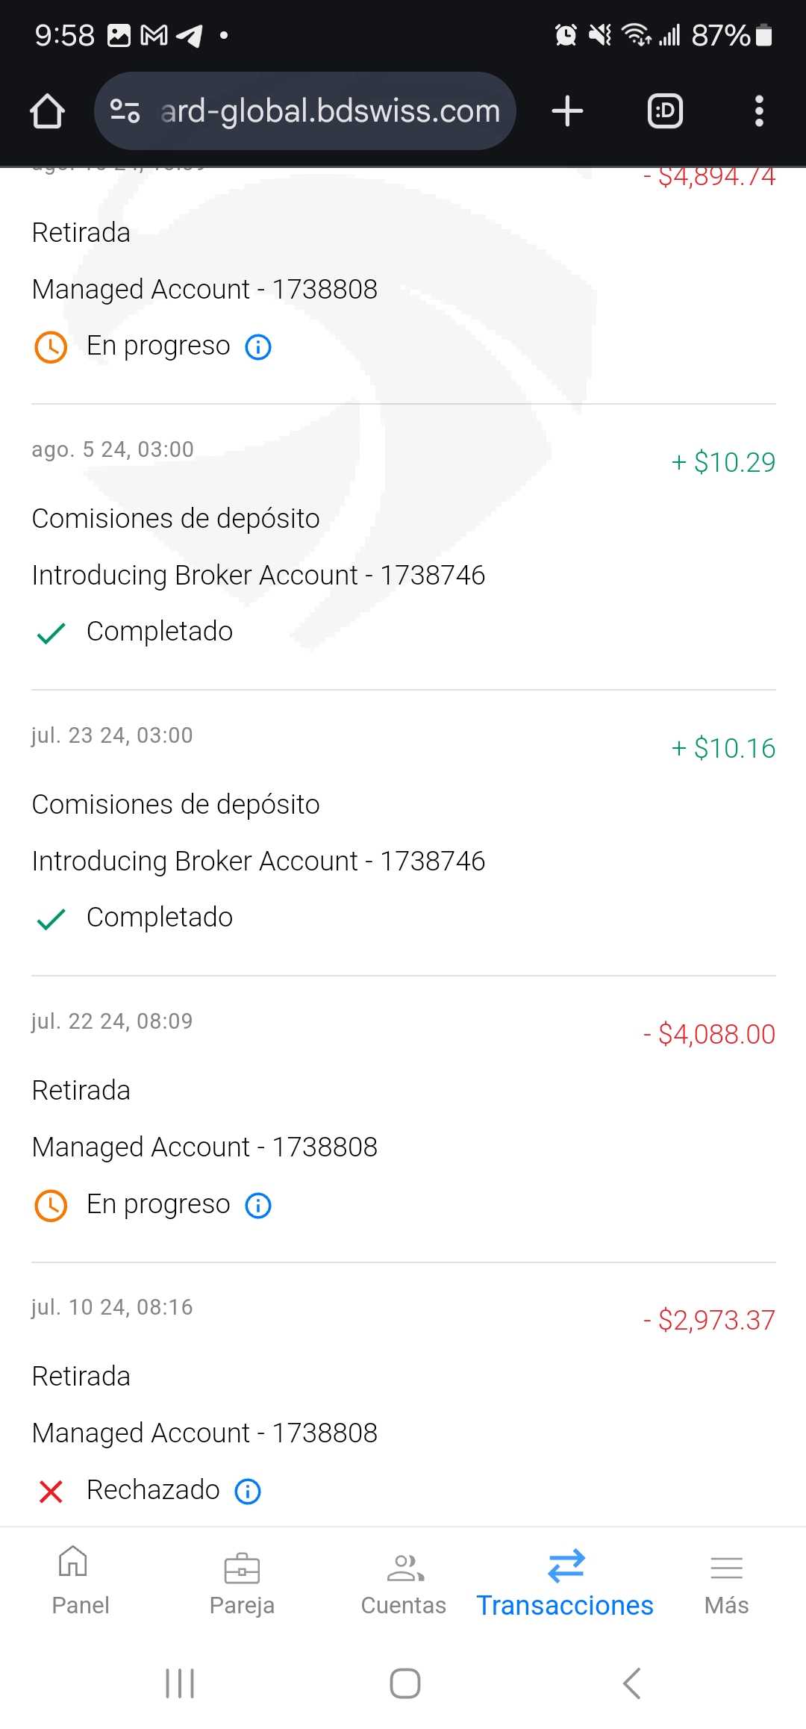Show info for topmost En progreso withdrawal
Screen dimensions: 806x1729
(258, 347)
